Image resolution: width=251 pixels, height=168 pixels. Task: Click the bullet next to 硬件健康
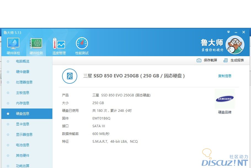coord(8,72)
